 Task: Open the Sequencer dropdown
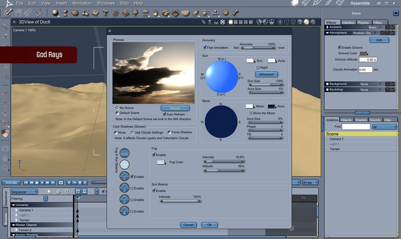pyautogui.click(x=24, y=191)
